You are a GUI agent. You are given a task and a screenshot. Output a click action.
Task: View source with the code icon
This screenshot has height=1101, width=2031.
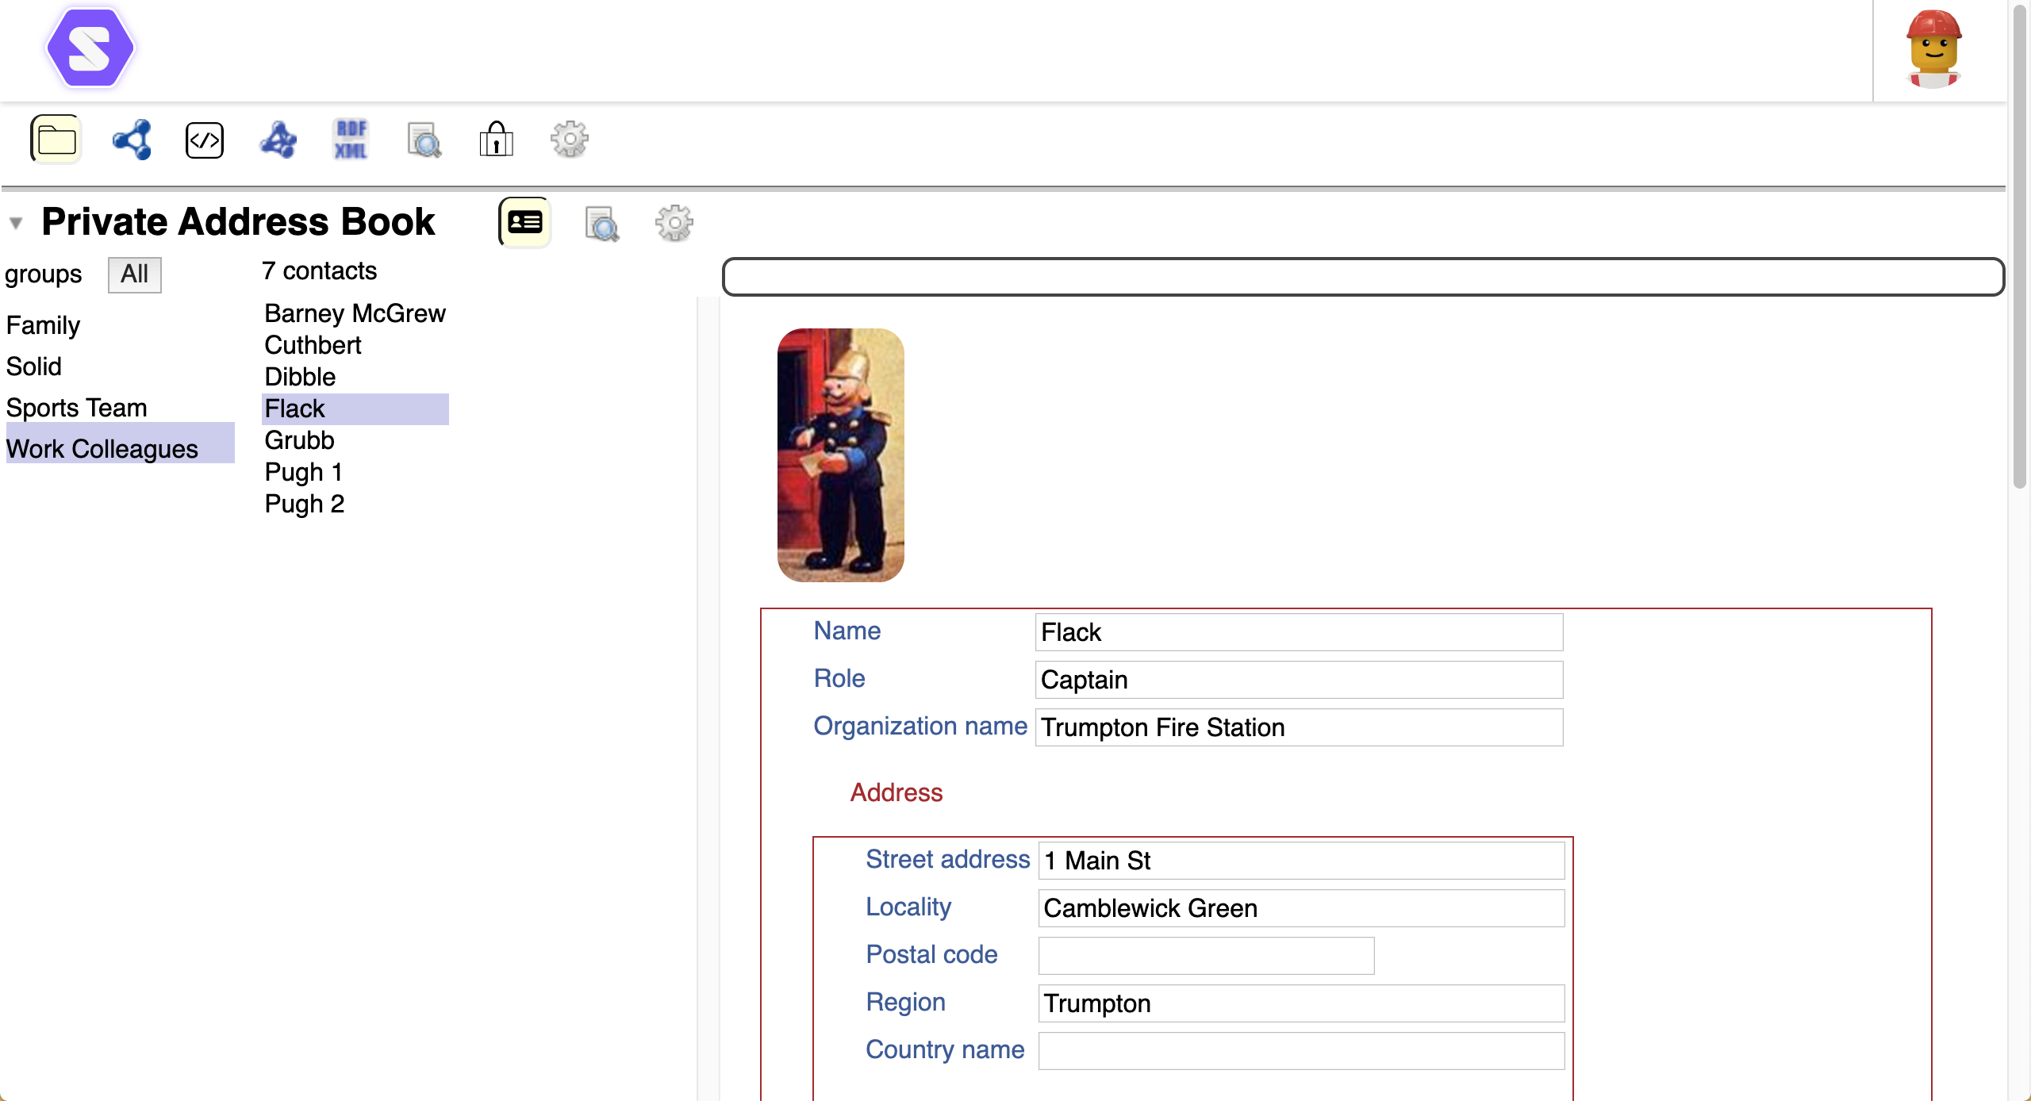click(204, 139)
